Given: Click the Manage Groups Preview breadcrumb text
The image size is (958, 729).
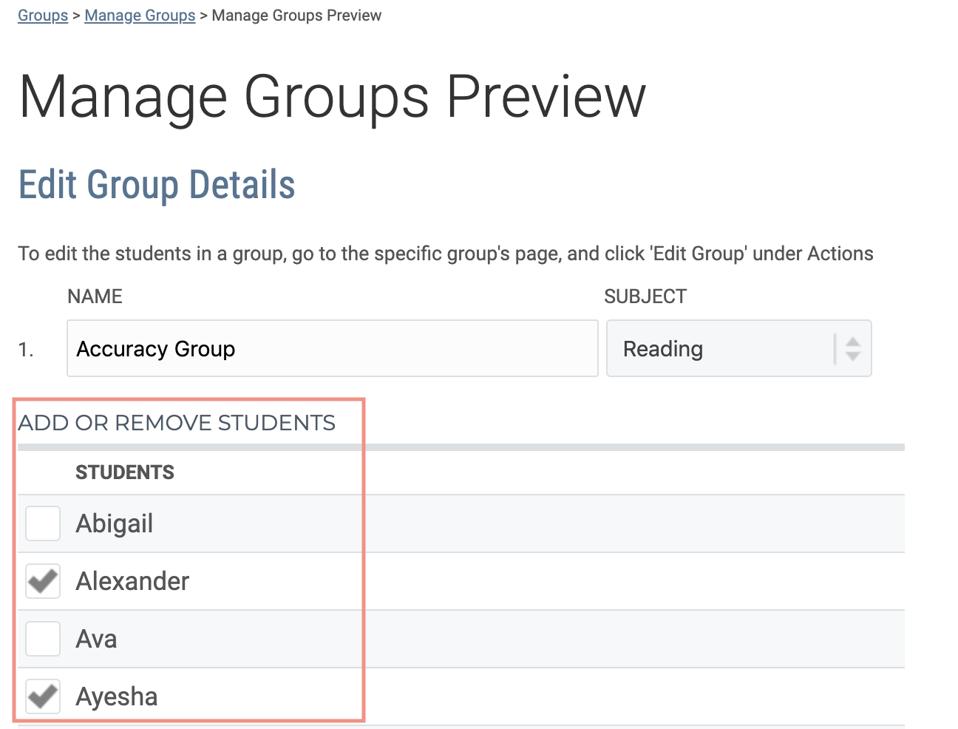Looking at the screenshot, I should click(x=296, y=15).
